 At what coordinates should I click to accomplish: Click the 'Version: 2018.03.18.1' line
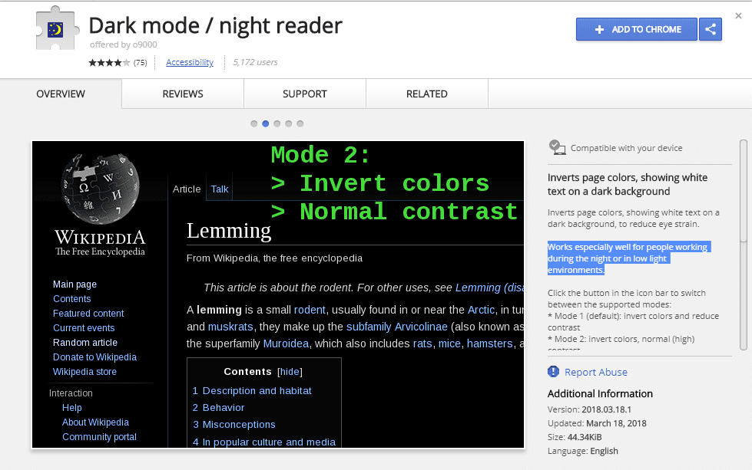click(x=589, y=409)
